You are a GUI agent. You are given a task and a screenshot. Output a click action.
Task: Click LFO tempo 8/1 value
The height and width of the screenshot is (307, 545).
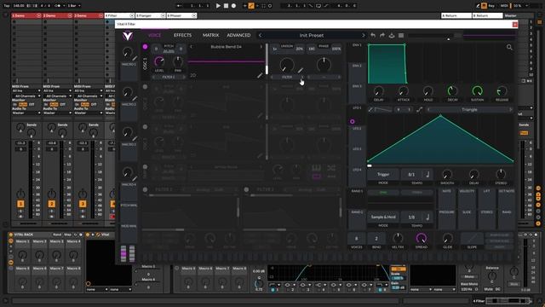click(411, 174)
